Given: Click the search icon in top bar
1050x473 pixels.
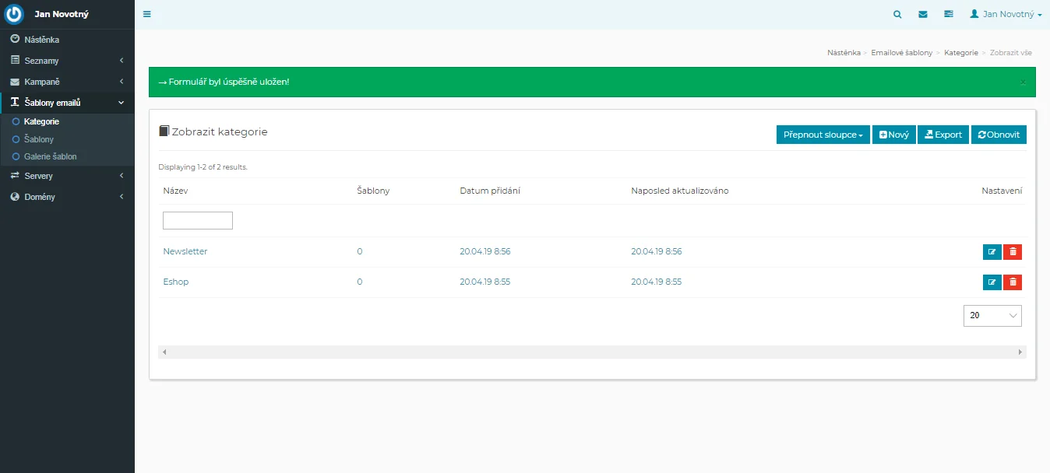Looking at the screenshot, I should [897, 14].
